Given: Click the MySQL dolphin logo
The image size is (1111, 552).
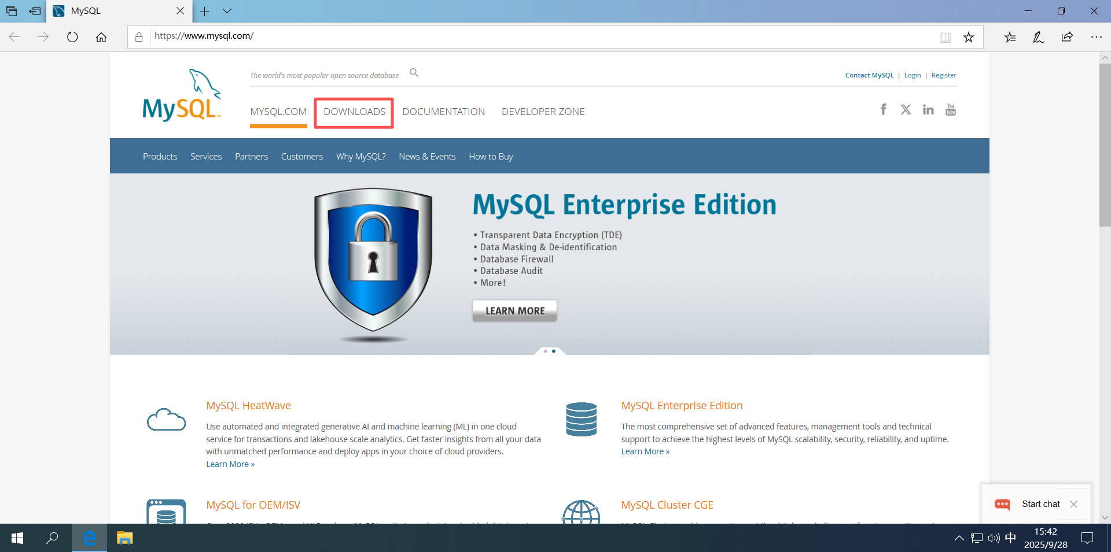Looking at the screenshot, I should point(182,95).
